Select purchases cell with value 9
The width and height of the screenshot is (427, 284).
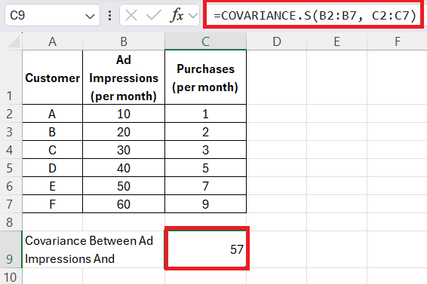[206, 204]
